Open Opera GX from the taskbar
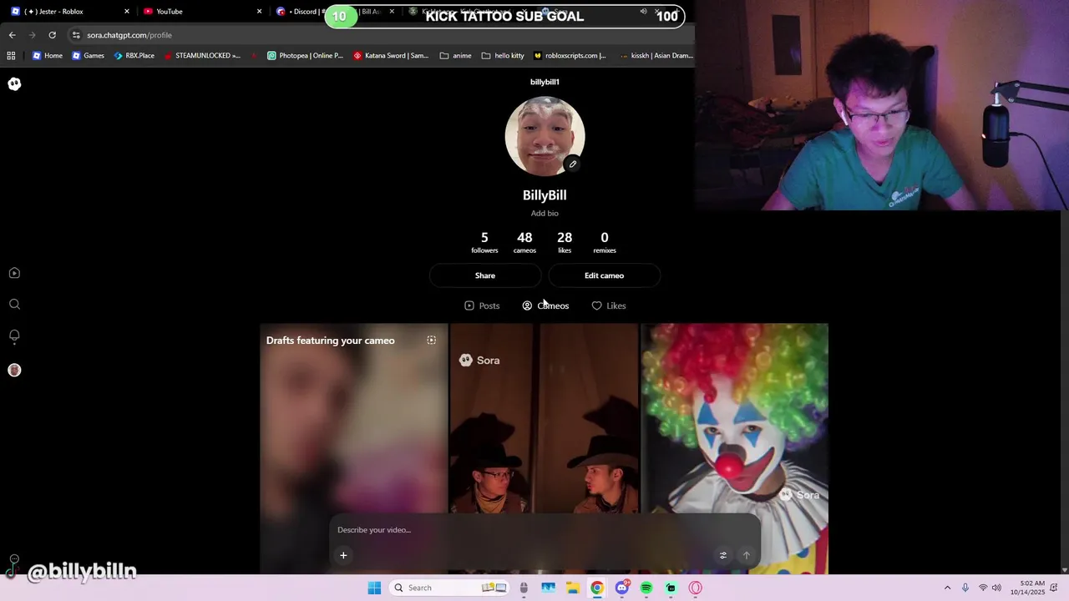The width and height of the screenshot is (1069, 601). 696,588
